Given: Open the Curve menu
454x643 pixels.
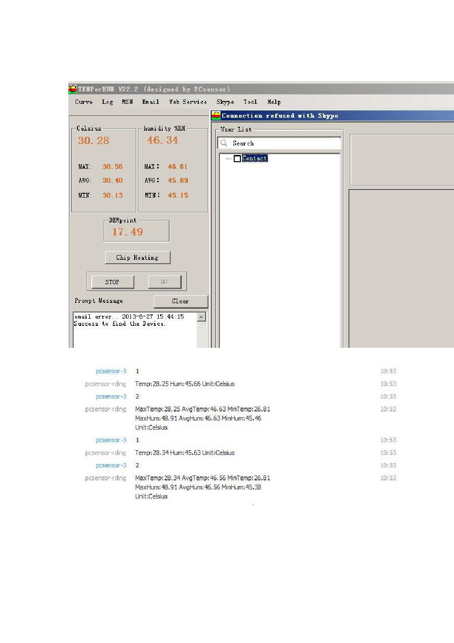Looking at the screenshot, I should [84, 102].
